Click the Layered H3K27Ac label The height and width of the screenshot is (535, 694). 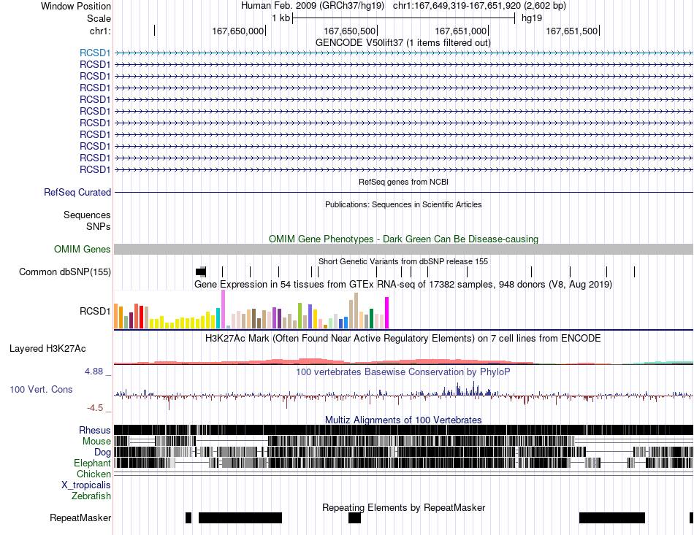click(x=47, y=348)
